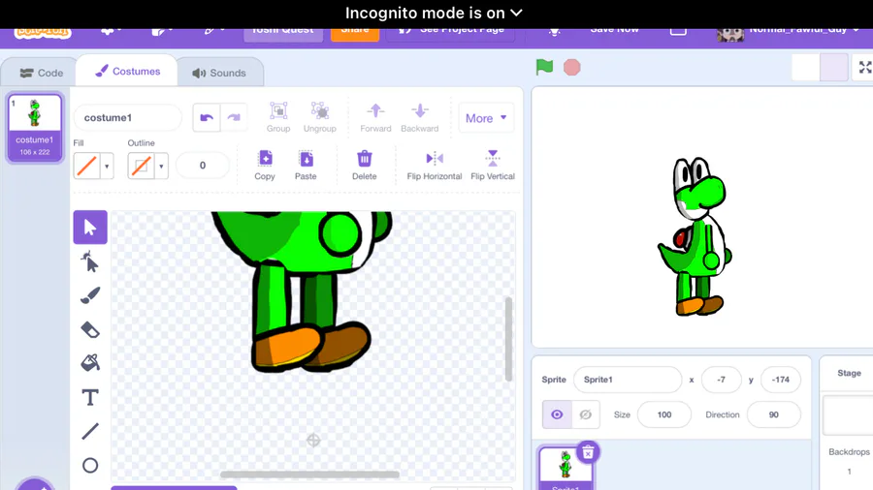Viewport: 873px width, 490px height.
Task: Select the Stage panel
Action: click(x=849, y=423)
